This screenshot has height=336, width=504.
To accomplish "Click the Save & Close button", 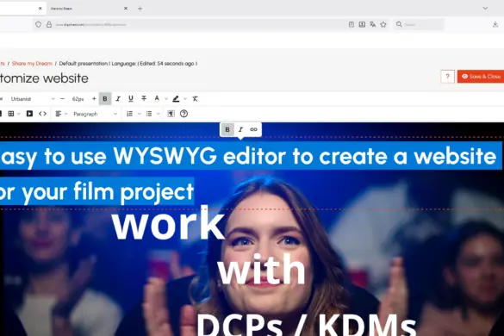I will pyautogui.click(x=481, y=77).
